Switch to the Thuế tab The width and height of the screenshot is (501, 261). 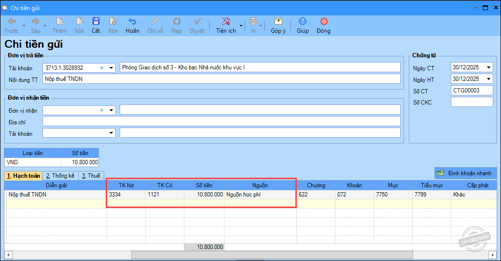tap(92, 176)
